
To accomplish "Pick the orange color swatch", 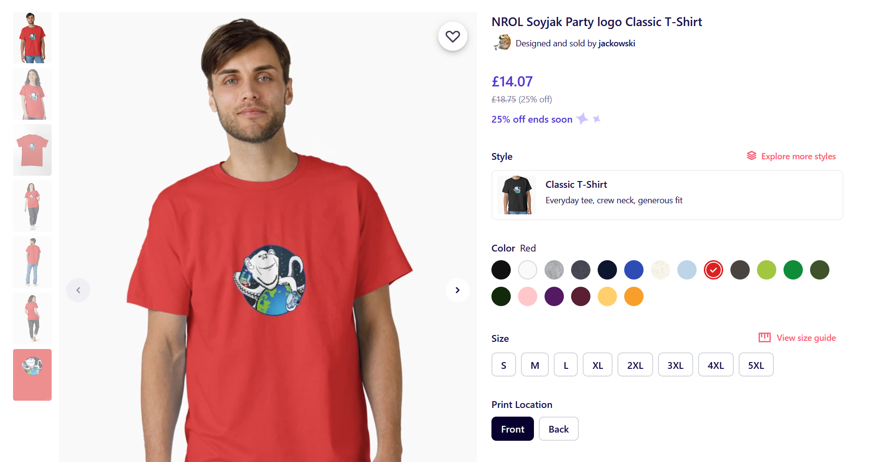I will click(633, 296).
